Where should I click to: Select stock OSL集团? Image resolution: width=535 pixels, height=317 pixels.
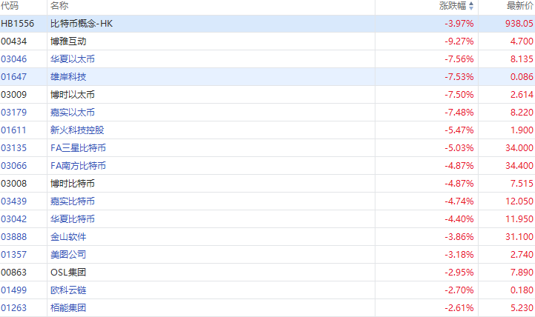pyautogui.click(x=68, y=272)
